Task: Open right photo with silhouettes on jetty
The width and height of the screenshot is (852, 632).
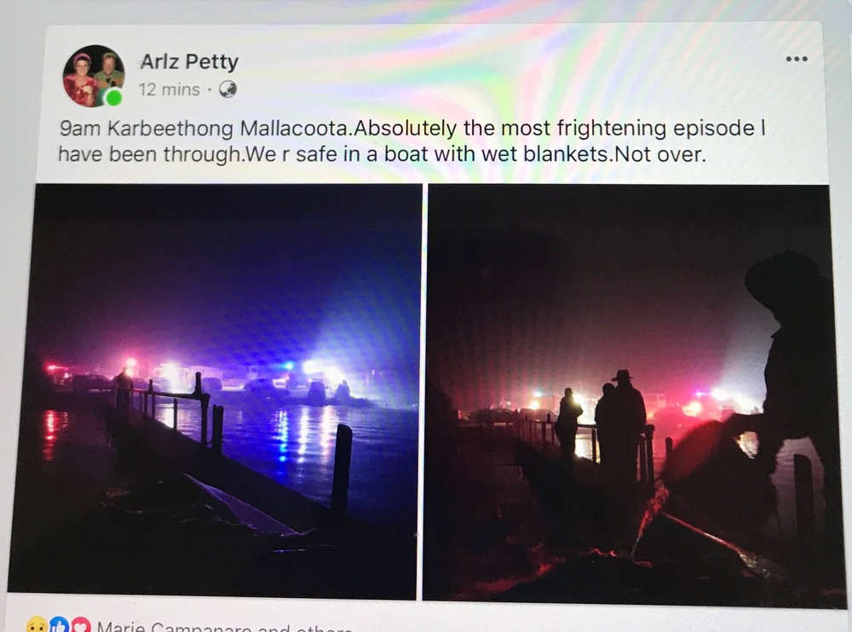Action: (x=630, y=394)
